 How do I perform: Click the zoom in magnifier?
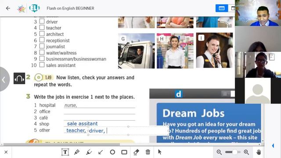pyautogui.click(x=246, y=152)
